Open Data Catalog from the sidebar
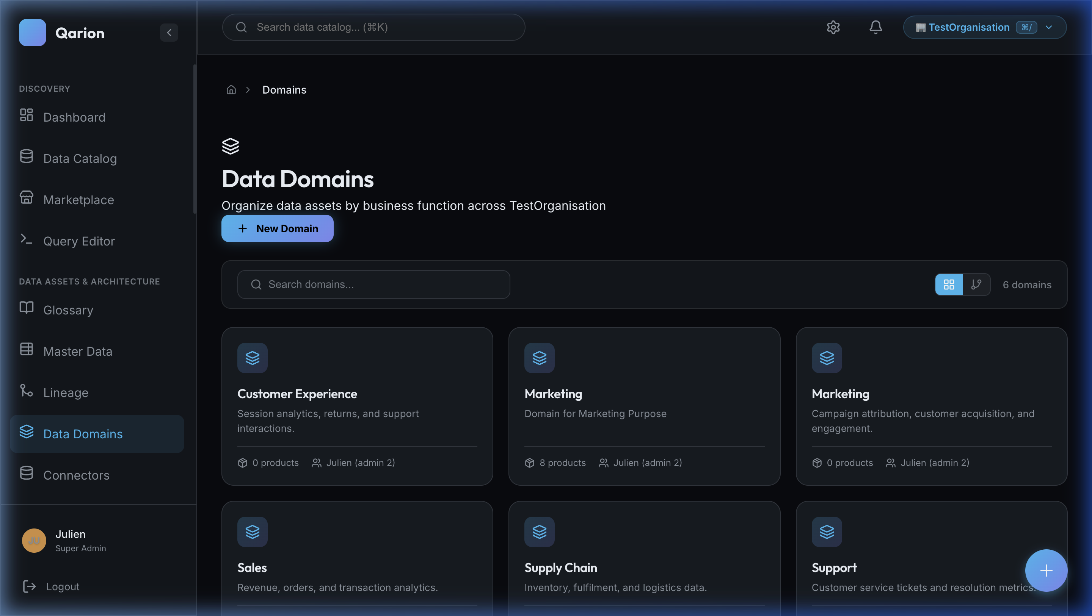 pyautogui.click(x=80, y=158)
